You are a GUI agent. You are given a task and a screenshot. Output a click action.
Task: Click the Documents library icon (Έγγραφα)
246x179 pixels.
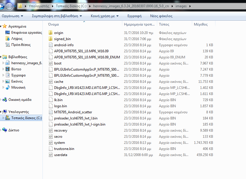pyautogui.click(x=8, y=75)
